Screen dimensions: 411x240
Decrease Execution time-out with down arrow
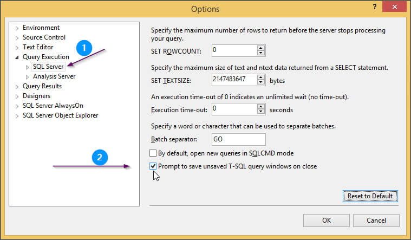click(x=260, y=112)
